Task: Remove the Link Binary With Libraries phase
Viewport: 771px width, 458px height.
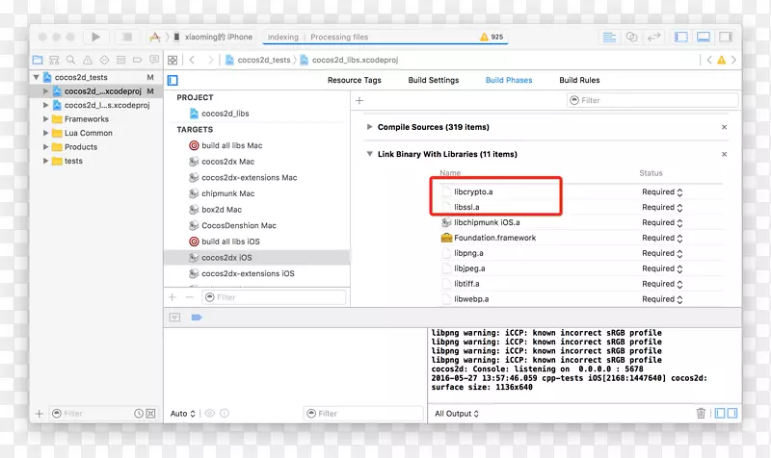Action: (x=725, y=154)
